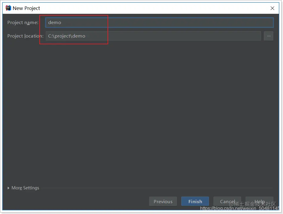
Task: Click the Project name input field
Action: [x=159, y=23]
